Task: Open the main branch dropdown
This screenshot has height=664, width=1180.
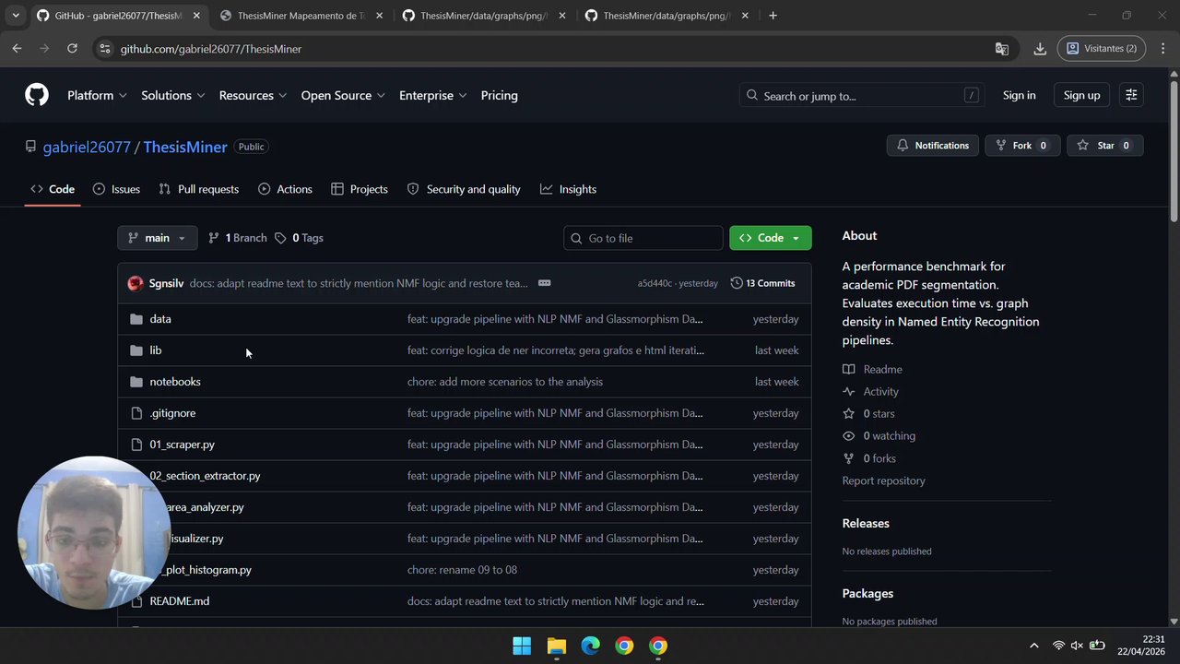Action: click(x=157, y=238)
